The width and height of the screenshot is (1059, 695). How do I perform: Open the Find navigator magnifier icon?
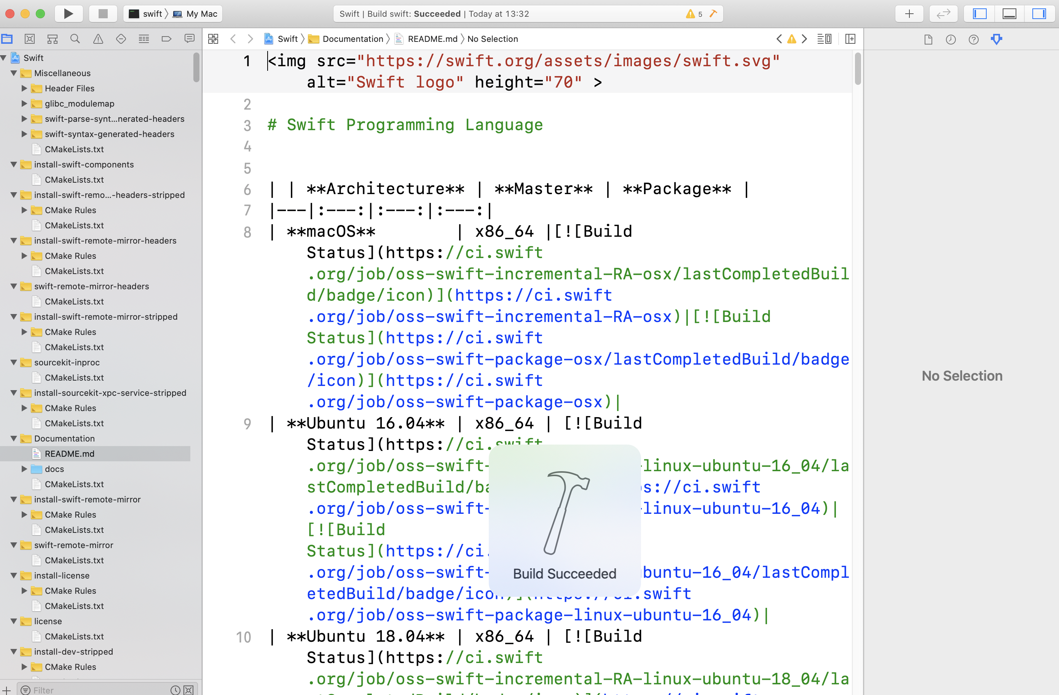click(75, 39)
